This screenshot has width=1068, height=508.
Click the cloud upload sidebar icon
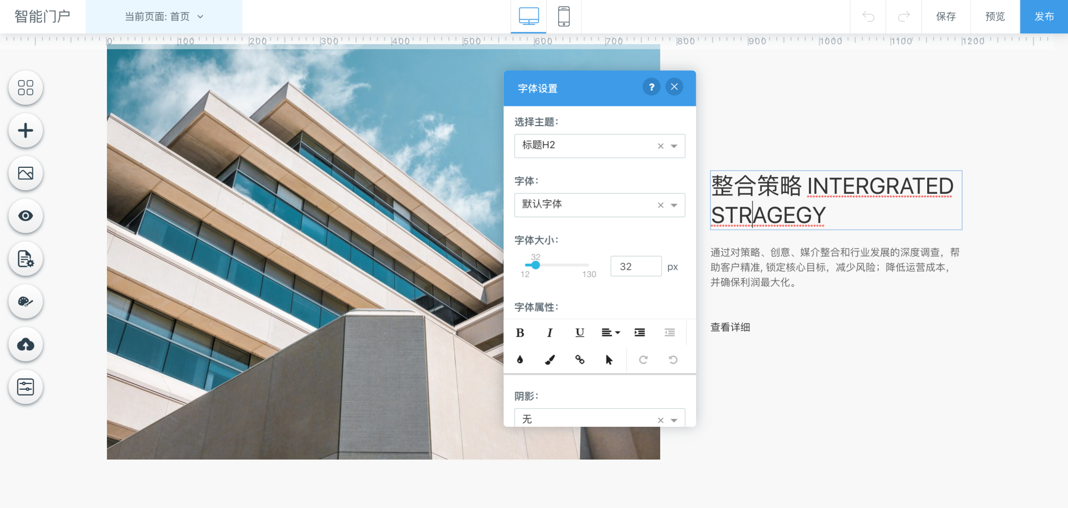point(26,344)
